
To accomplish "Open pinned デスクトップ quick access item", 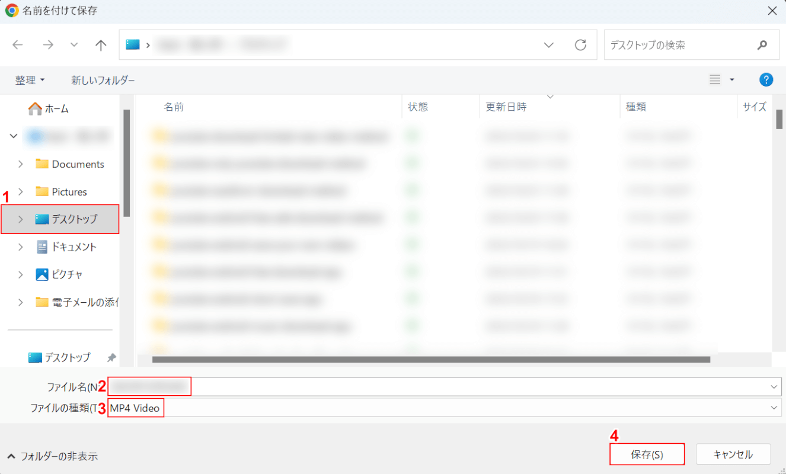I will click(59, 357).
